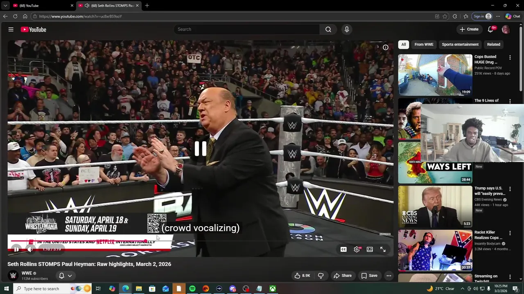This screenshot has width=524, height=294.
Task: Go back in the browser
Action: pos(5,16)
